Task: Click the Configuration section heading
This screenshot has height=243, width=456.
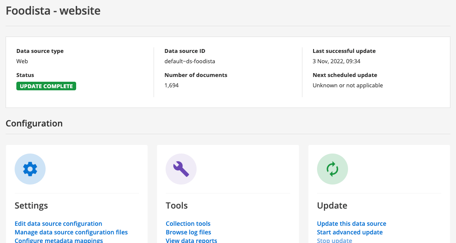Action: click(34, 123)
